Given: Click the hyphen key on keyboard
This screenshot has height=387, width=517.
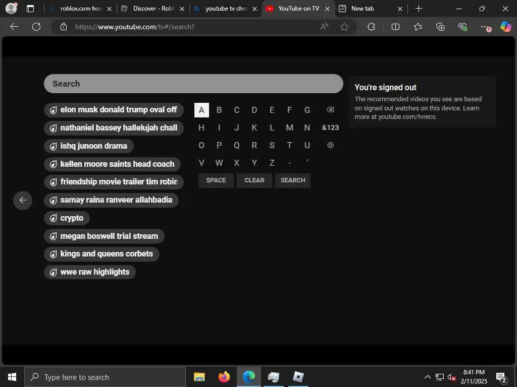Looking at the screenshot, I should [x=289, y=163].
